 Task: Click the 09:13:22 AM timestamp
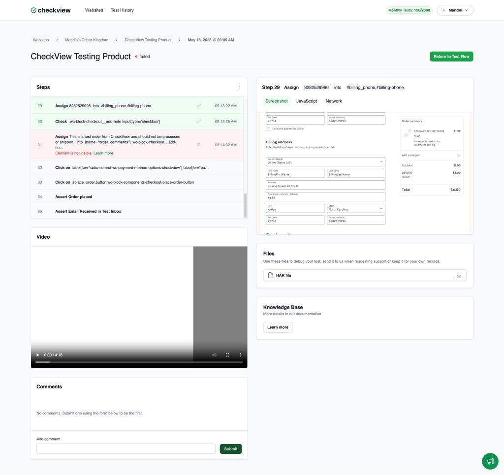225,106
